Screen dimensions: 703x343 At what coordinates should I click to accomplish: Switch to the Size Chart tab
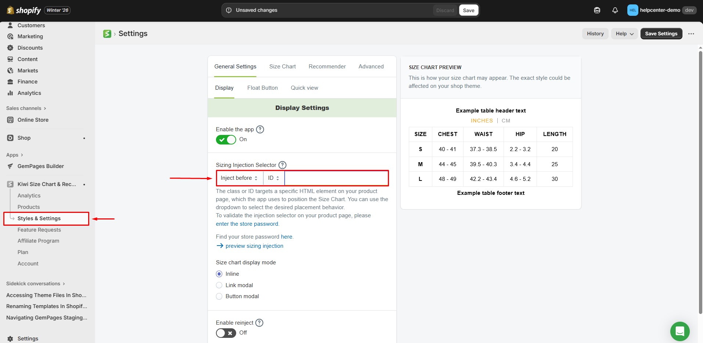282,67
